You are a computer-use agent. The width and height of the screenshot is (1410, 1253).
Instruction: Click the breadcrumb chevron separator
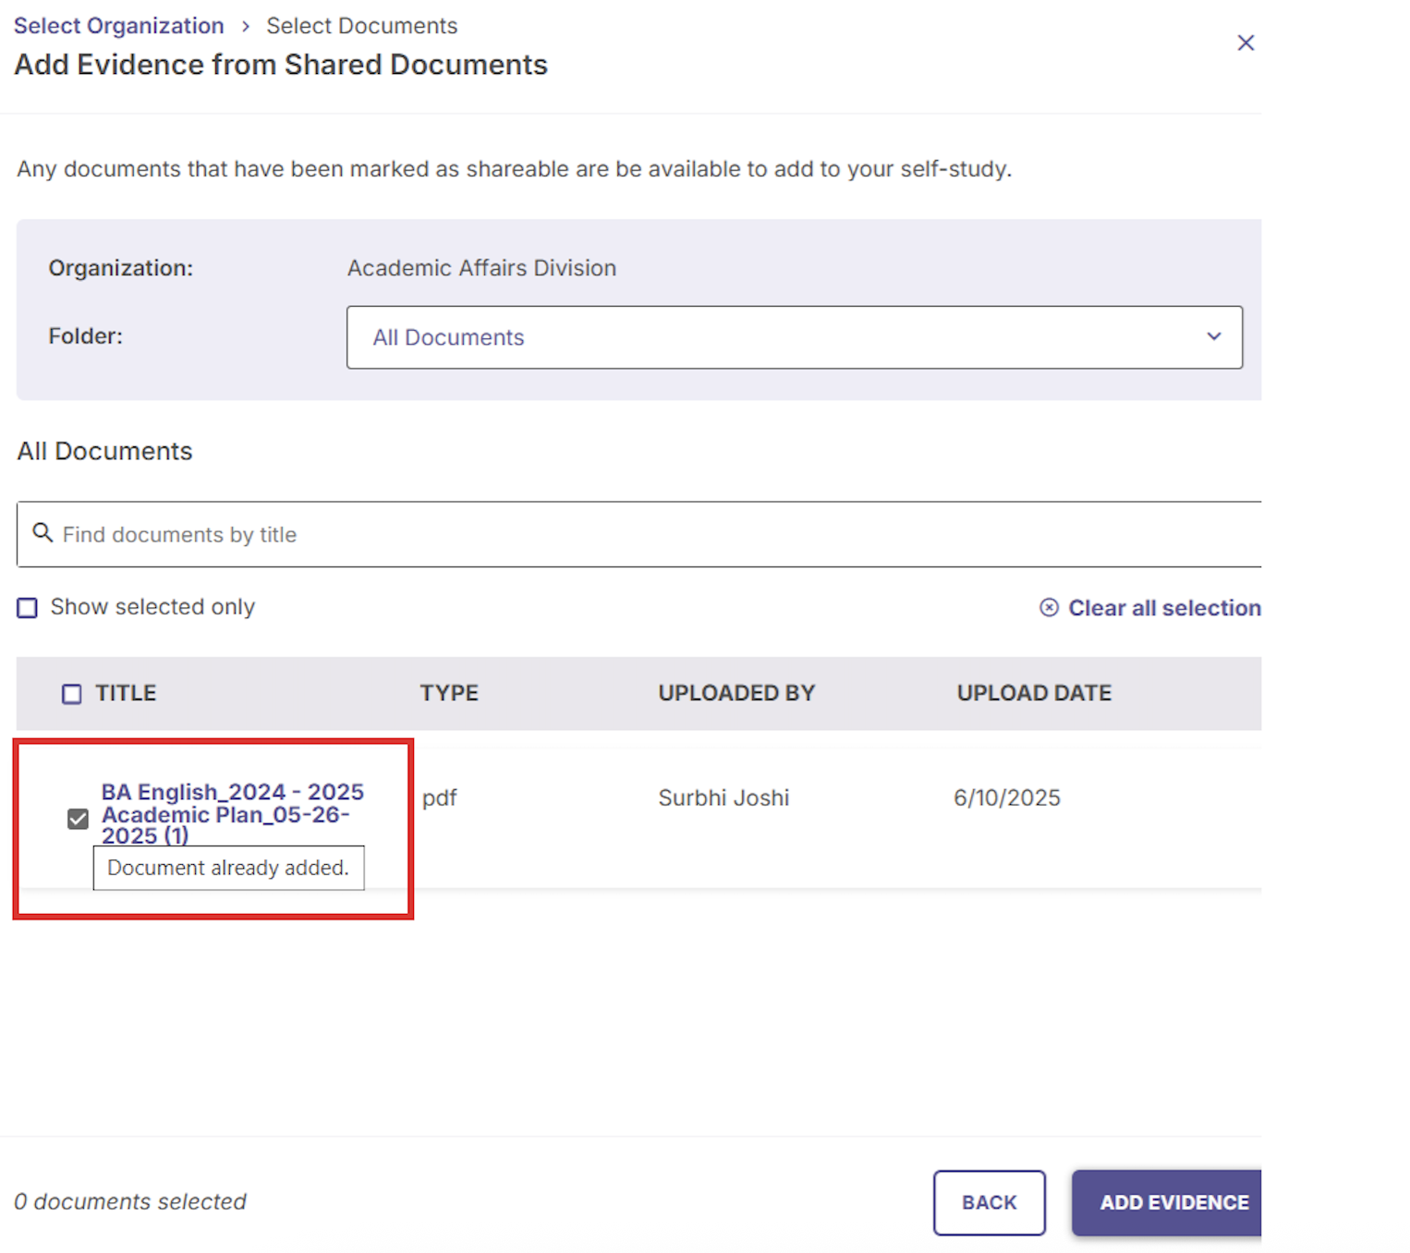[x=245, y=26]
